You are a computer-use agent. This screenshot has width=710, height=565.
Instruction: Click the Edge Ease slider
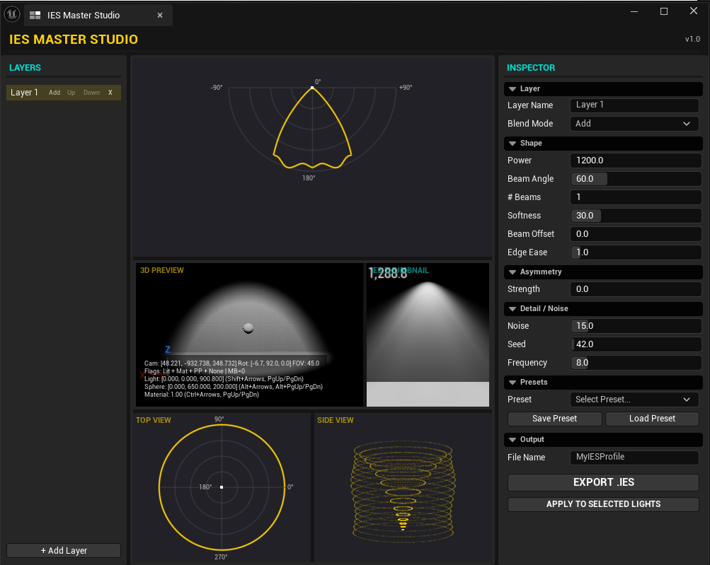(x=636, y=252)
